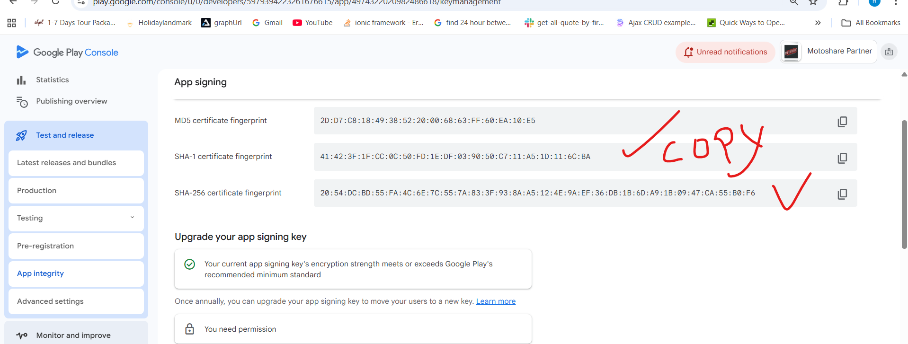Click the Google Play Console logo
The width and height of the screenshot is (908, 344).
coord(67,52)
